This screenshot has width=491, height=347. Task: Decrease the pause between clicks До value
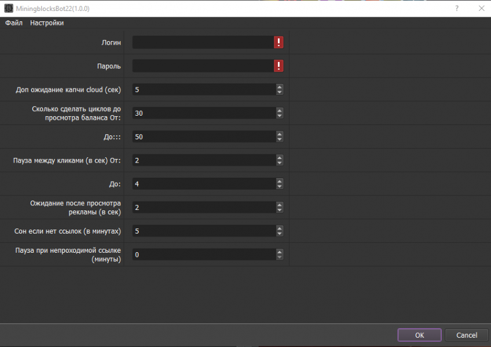tap(279, 186)
